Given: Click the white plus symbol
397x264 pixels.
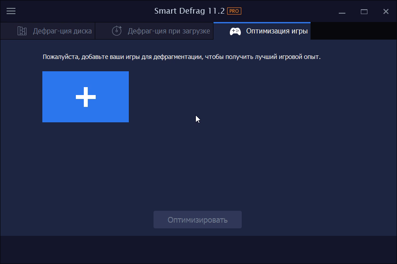Looking at the screenshot, I should tap(86, 97).
